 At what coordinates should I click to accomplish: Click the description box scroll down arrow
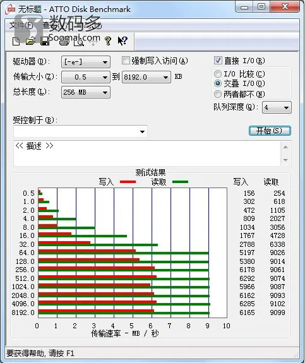(x=285, y=160)
